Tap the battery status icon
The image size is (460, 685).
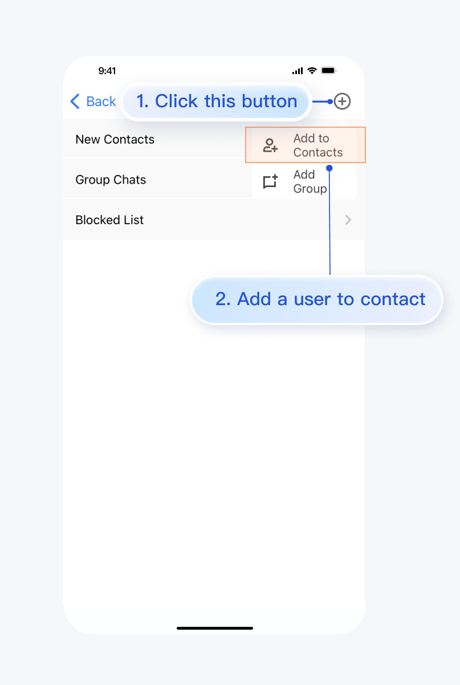329,71
